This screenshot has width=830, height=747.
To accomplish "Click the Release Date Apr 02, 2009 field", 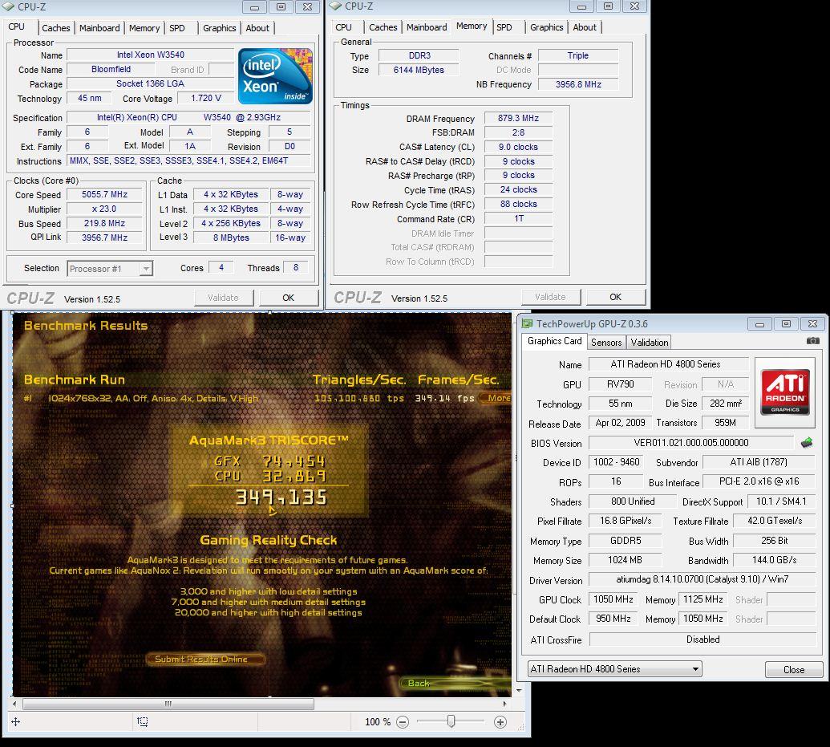I will (620, 423).
